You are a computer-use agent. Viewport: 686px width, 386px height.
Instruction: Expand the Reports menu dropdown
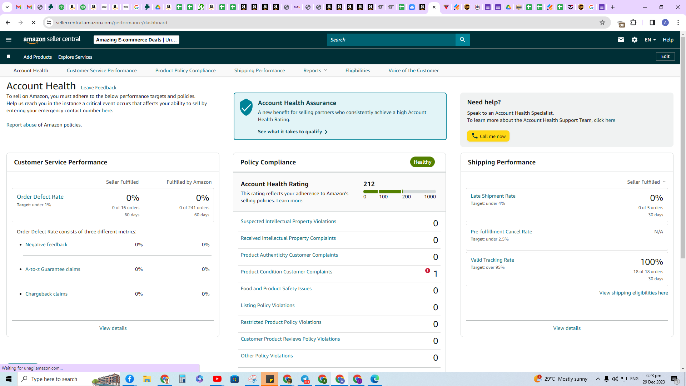[315, 70]
